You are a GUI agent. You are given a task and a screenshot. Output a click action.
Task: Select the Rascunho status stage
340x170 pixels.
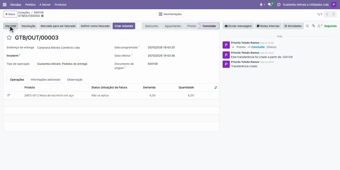(152, 26)
